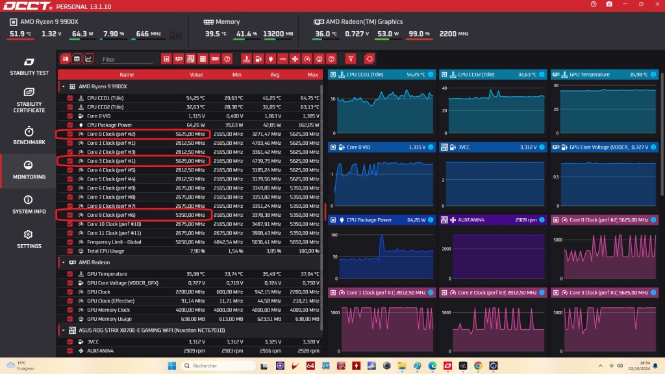Open the filter funnel icon on the toolbar
The width and height of the screenshot is (665, 374).
[x=351, y=58]
